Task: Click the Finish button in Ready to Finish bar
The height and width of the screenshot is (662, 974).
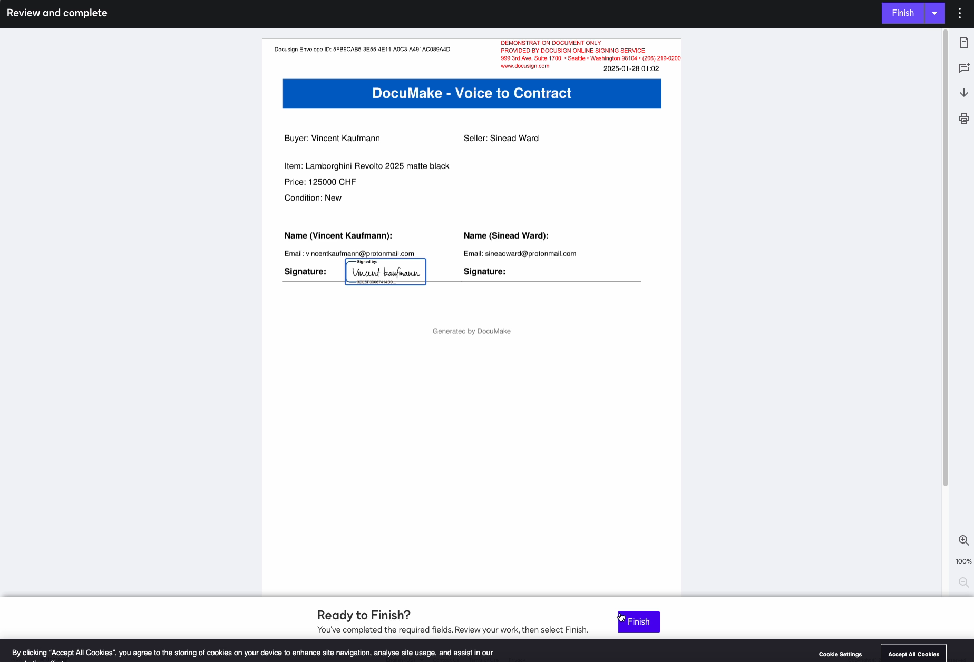Action: (x=638, y=621)
